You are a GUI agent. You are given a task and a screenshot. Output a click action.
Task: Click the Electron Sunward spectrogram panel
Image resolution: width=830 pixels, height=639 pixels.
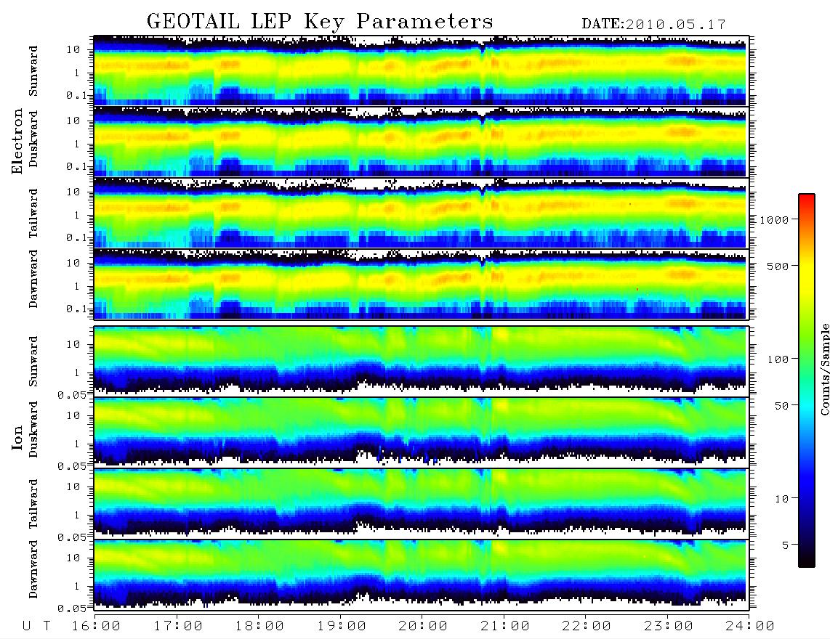pos(421,70)
